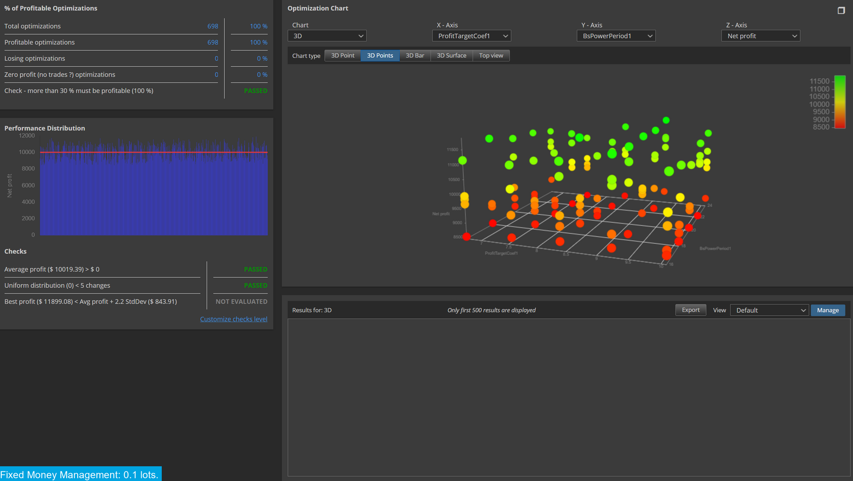Expand the X-Axis ProfitTargetCoef1 dropdown
Image resolution: width=853 pixels, height=481 pixels.
[472, 36]
